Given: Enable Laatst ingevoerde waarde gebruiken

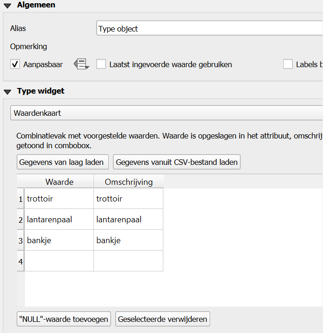Looking at the screenshot, I should [101, 64].
